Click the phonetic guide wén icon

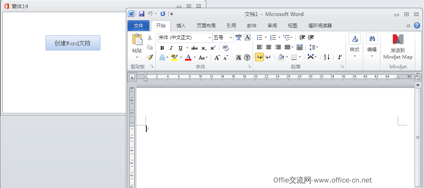(x=238, y=38)
